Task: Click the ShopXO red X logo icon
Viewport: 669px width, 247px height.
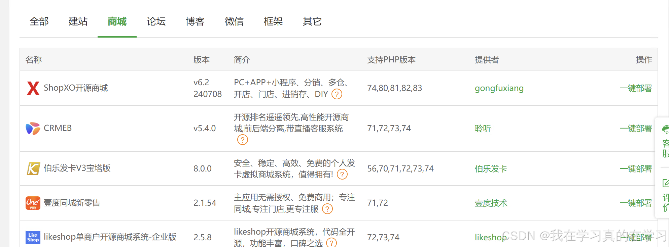Action: (33, 88)
